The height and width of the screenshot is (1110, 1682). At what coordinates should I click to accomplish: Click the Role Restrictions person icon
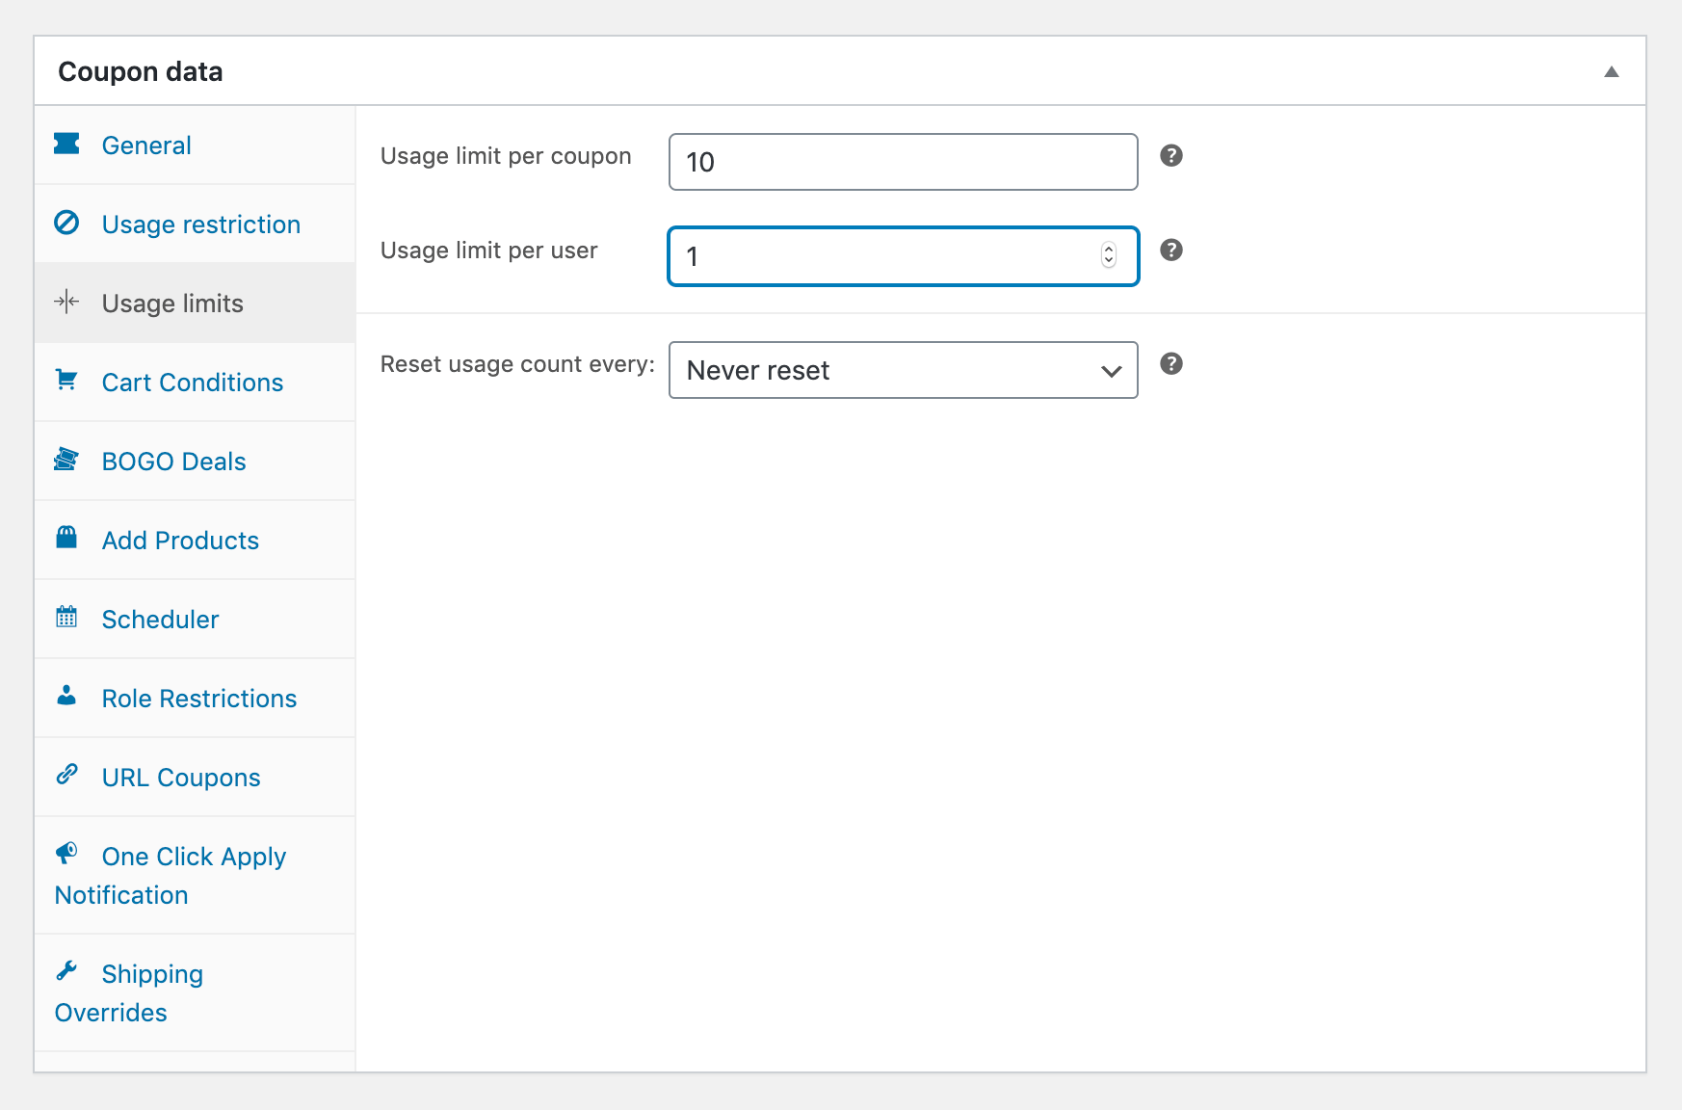tap(66, 695)
